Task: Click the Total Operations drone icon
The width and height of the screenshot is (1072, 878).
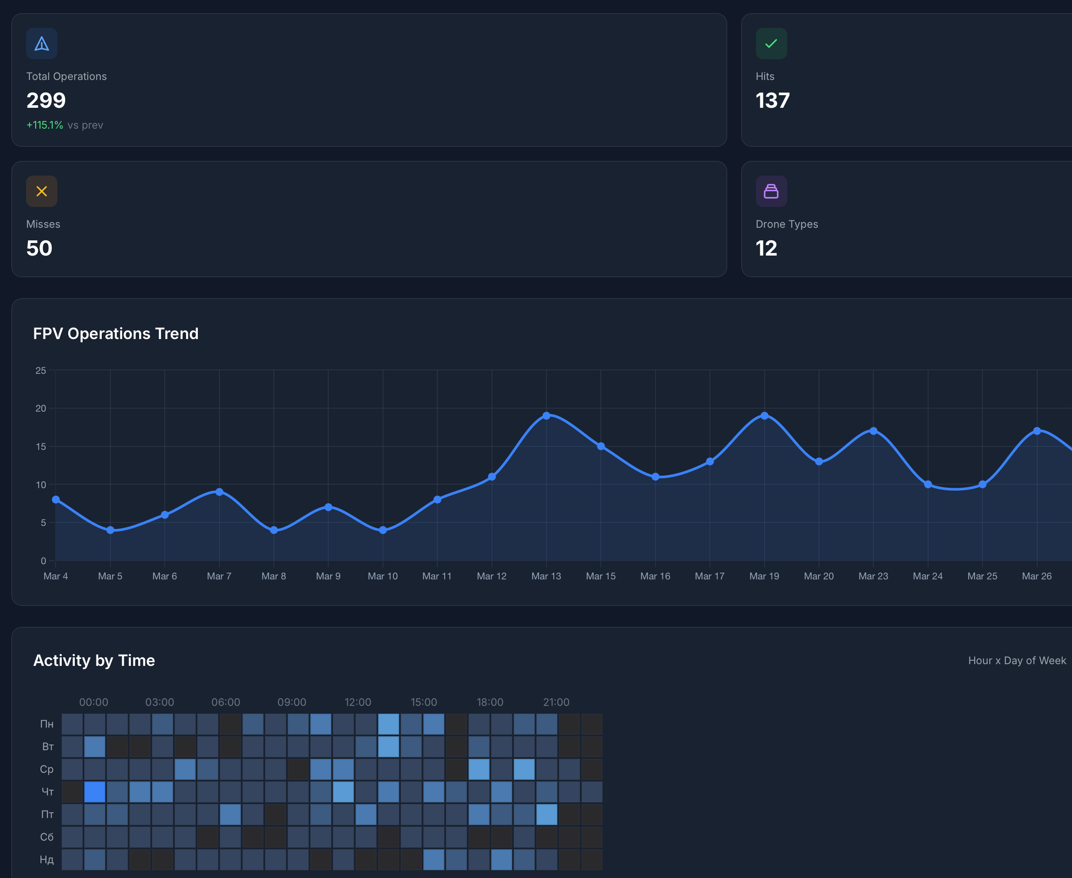Action: click(41, 43)
